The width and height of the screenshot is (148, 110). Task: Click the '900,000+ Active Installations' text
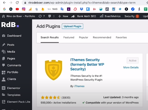(x=58, y=103)
